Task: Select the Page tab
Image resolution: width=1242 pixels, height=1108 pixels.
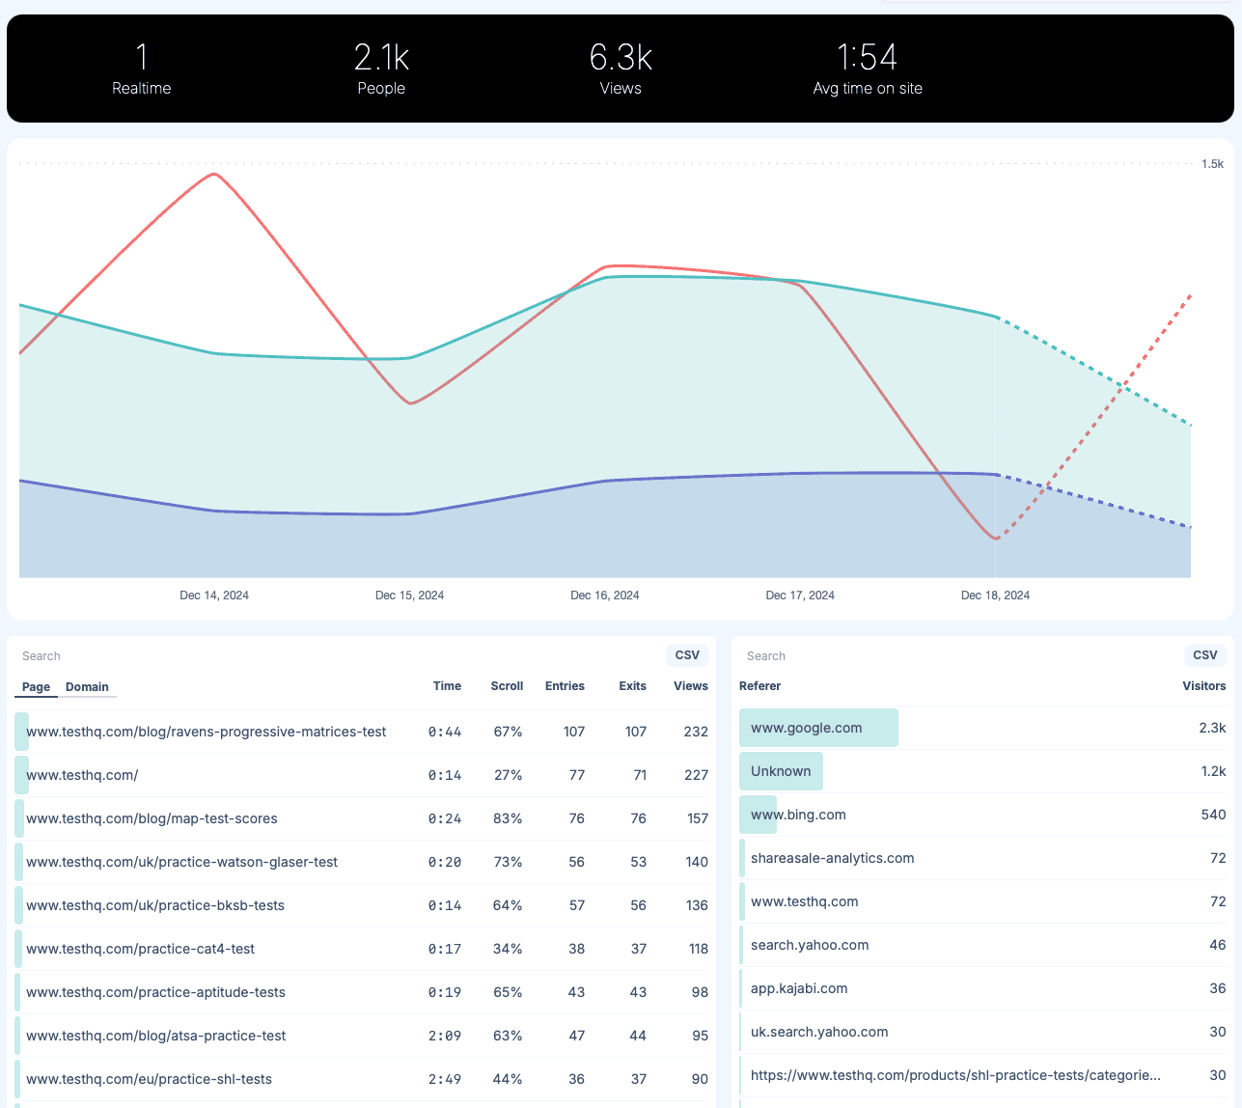Action: 35,686
